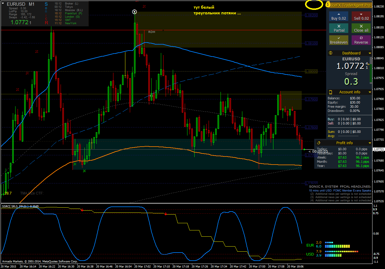Click the SONIC R. SYSTEM FFCAL HEADLINES title

(340, 186)
